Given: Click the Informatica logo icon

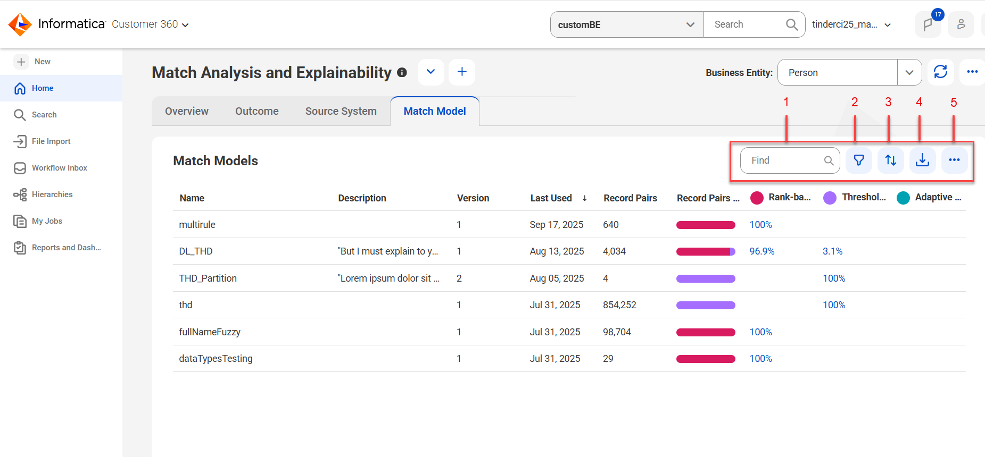Looking at the screenshot, I should tap(20, 24).
